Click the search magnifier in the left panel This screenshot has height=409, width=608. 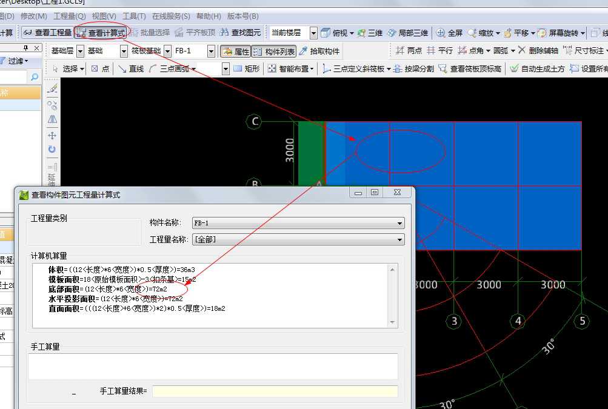tap(35, 77)
